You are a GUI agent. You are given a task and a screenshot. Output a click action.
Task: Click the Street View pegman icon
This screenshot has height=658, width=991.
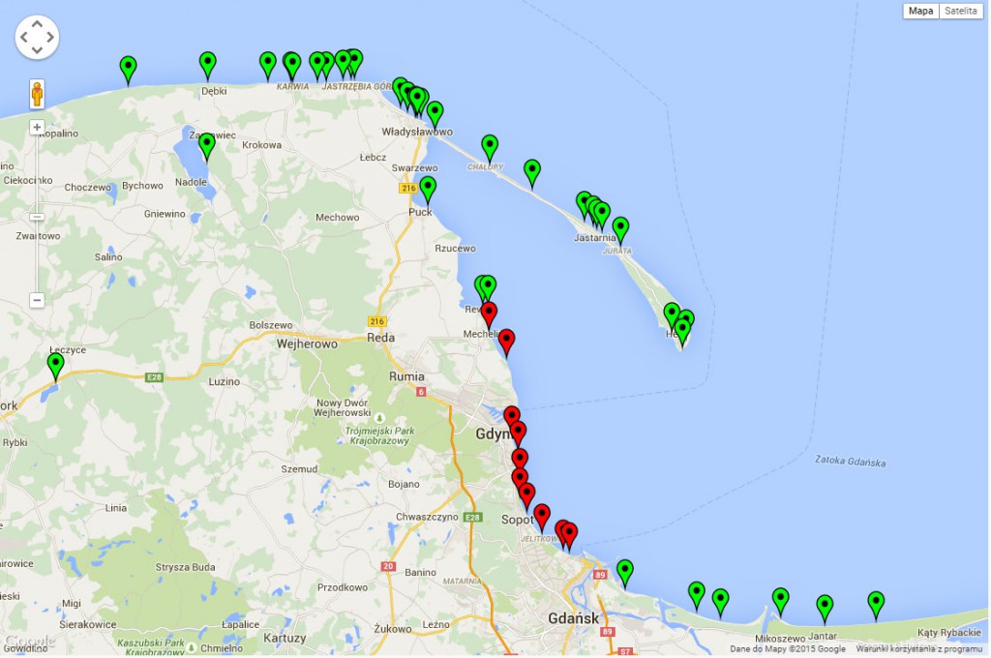pos(37,95)
